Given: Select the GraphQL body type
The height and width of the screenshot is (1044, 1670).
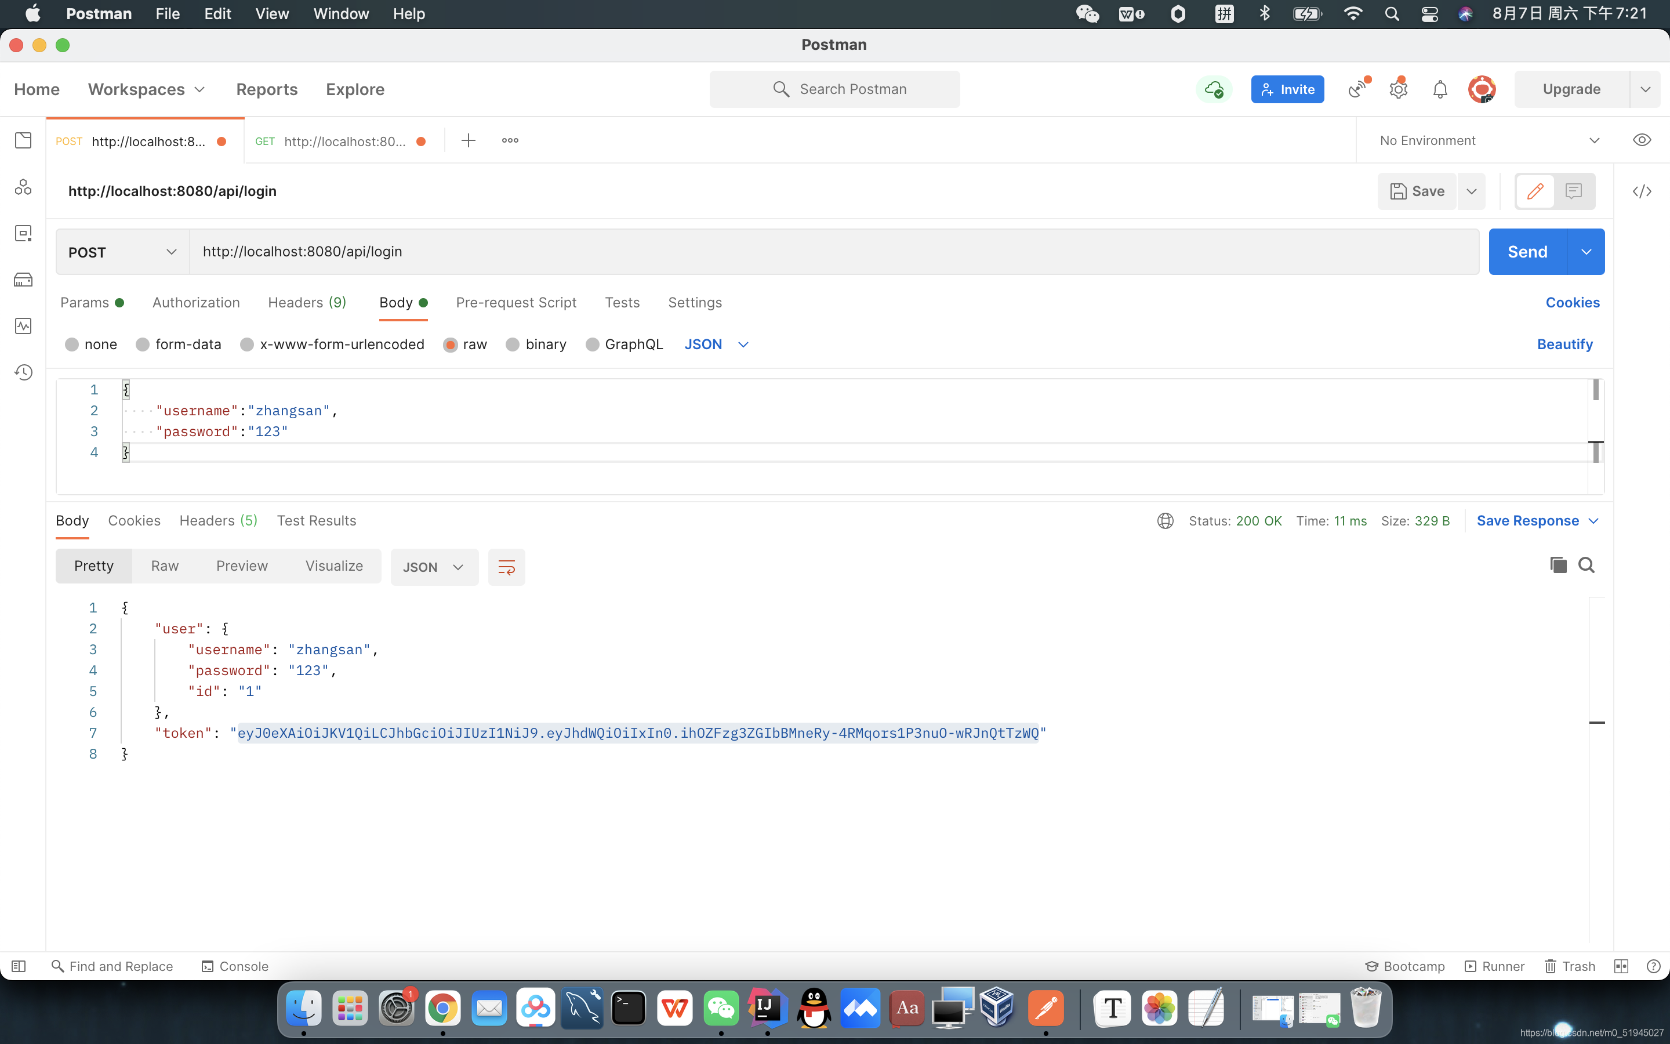Looking at the screenshot, I should pos(592,345).
